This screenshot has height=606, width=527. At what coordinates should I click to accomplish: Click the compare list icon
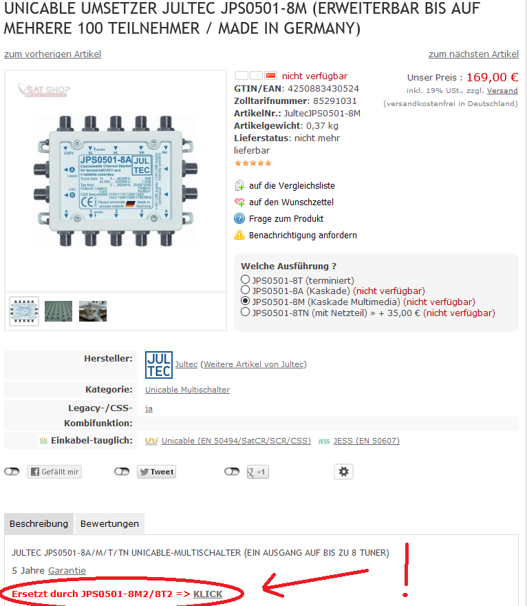(239, 185)
